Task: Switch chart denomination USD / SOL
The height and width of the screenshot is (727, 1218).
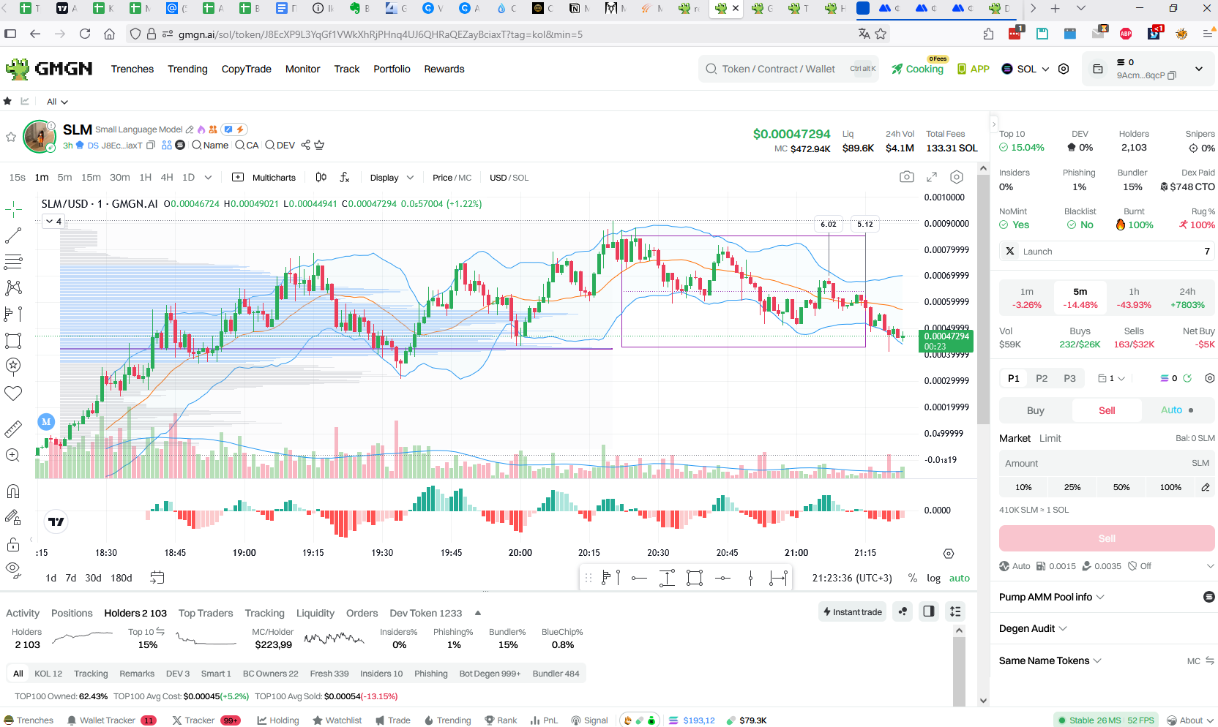Action: pos(509,178)
